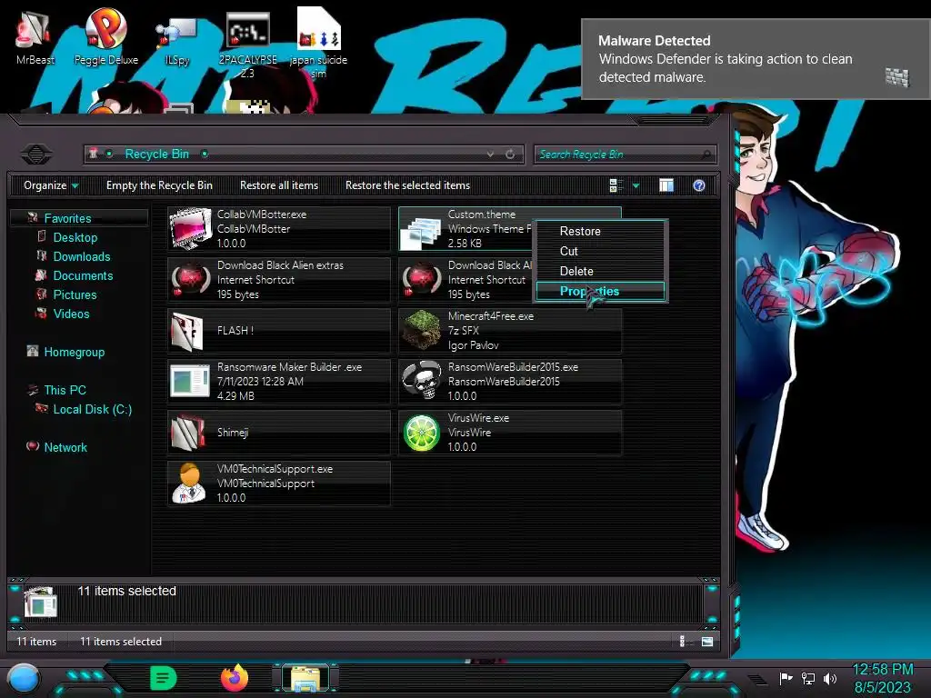Select Download Black Alien extras shortcut icon

click(190, 279)
